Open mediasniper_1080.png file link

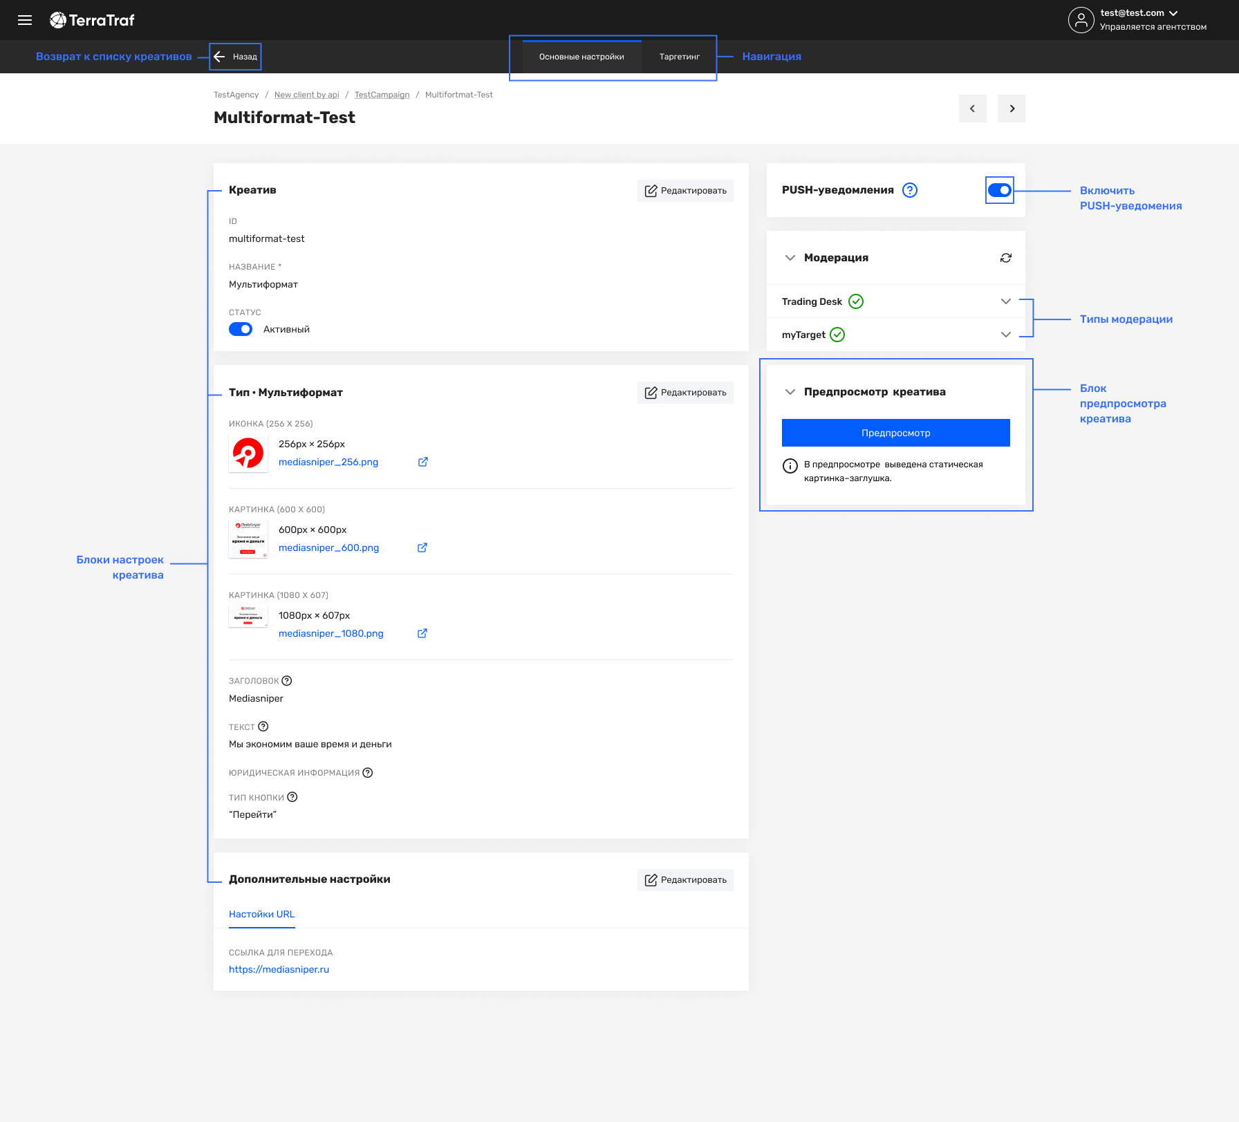click(330, 633)
